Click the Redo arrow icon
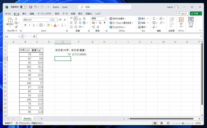 (42, 7)
